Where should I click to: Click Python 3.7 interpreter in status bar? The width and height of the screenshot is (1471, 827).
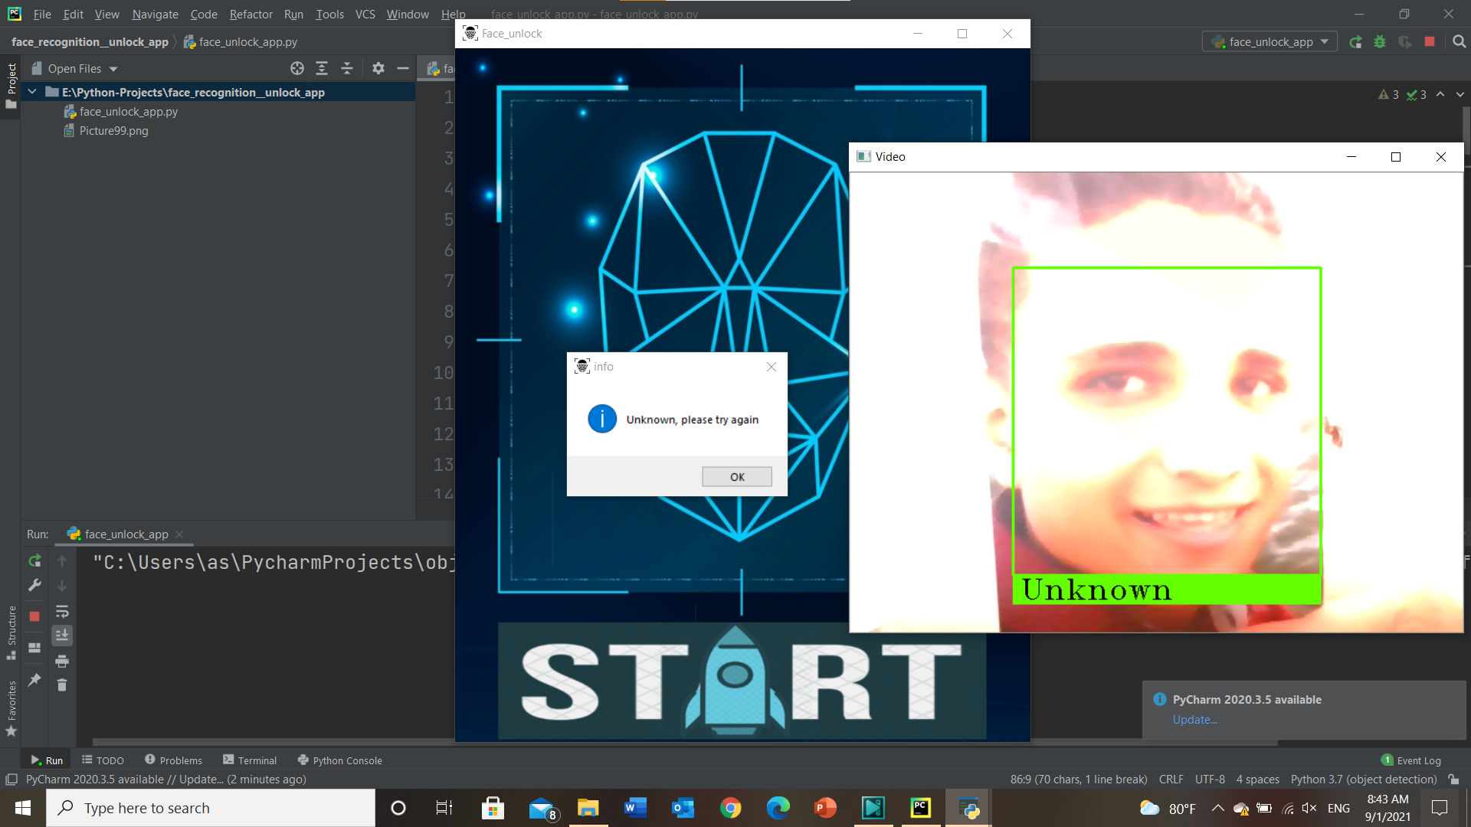click(x=1364, y=780)
